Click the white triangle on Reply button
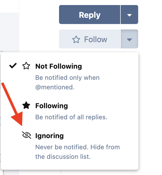Screen dimensions: 162x175 click(x=129, y=15)
